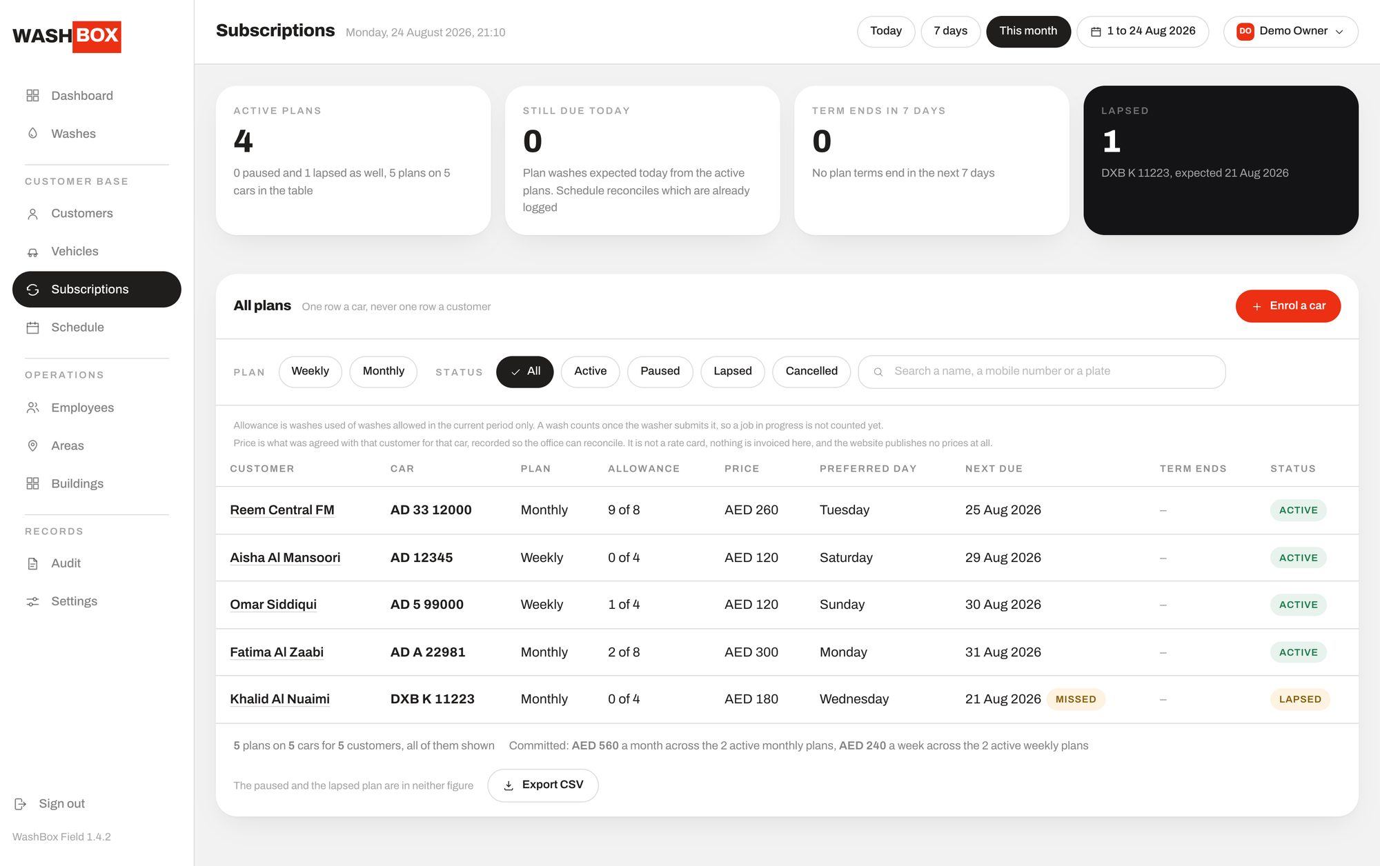Click the Vehicles car icon
The image size is (1380, 866).
click(x=32, y=252)
